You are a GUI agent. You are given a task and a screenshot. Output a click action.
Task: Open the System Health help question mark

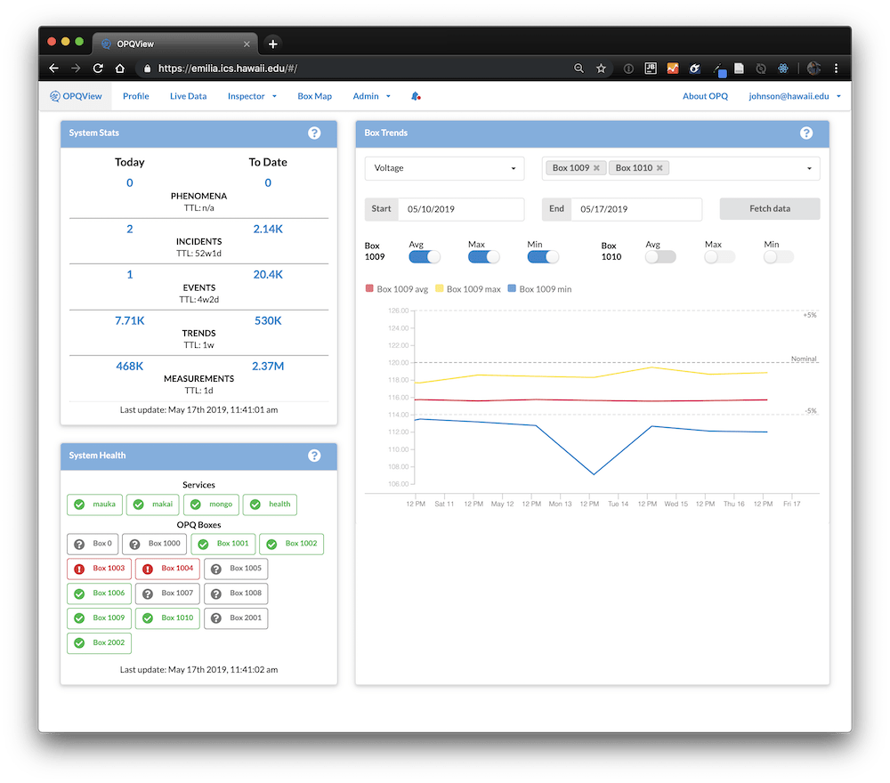(315, 456)
